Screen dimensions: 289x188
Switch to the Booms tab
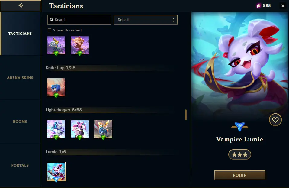click(20, 122)
